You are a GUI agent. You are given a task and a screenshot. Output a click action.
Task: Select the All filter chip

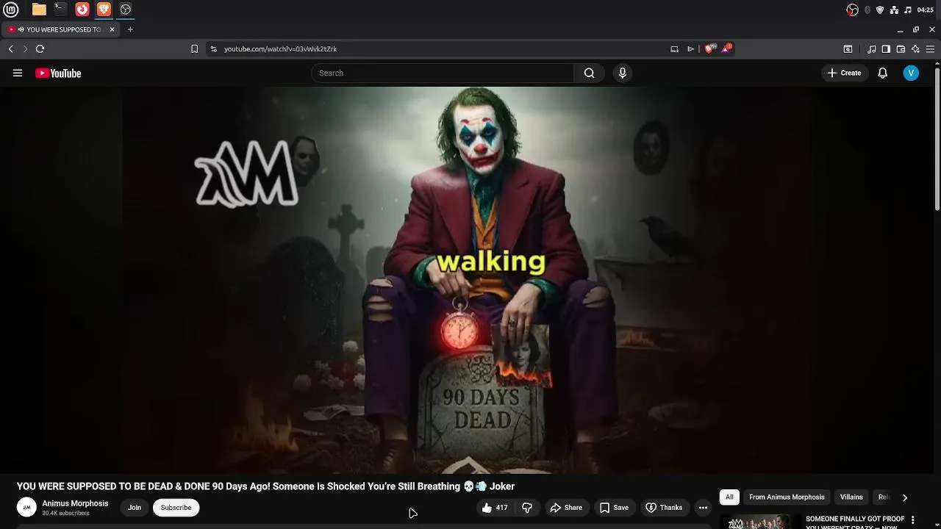[729, 497]
